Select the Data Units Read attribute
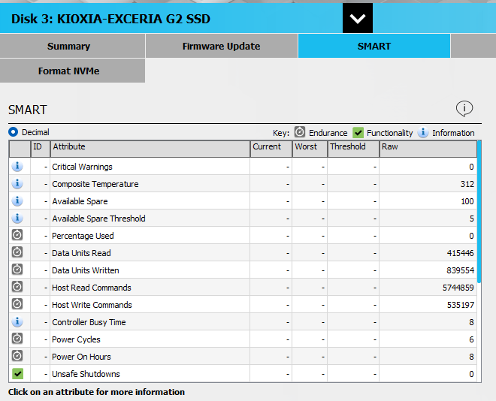Image resolution: width=496 pixels, height=401 pixels. 81,253
